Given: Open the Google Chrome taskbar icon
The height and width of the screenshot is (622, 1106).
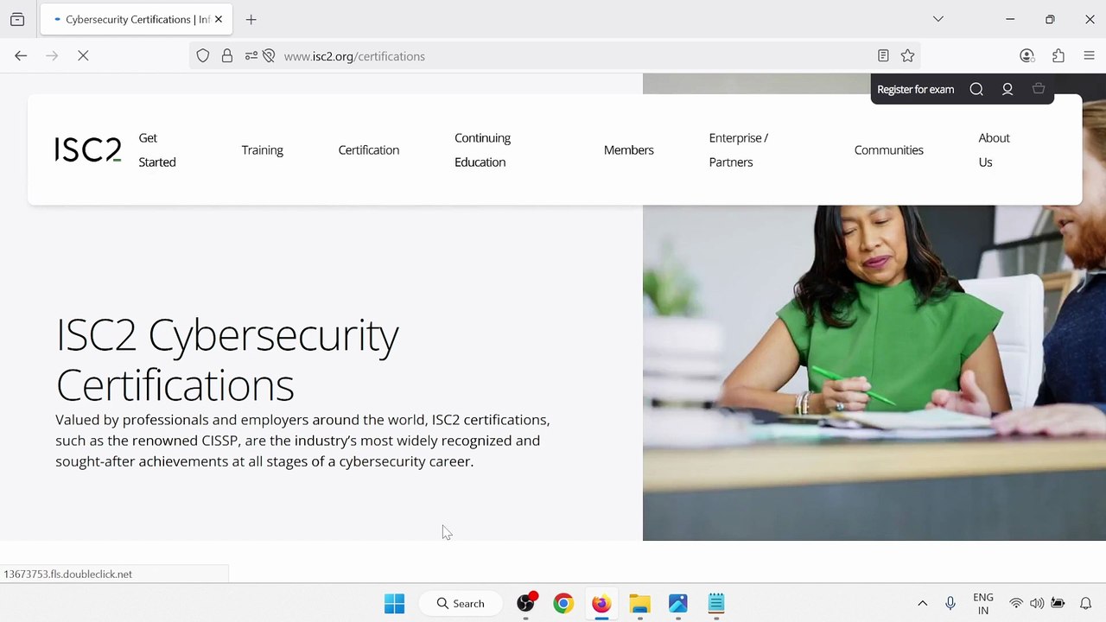Looking at the screenshot, I should pyautogui.click(x=563, y=603).
